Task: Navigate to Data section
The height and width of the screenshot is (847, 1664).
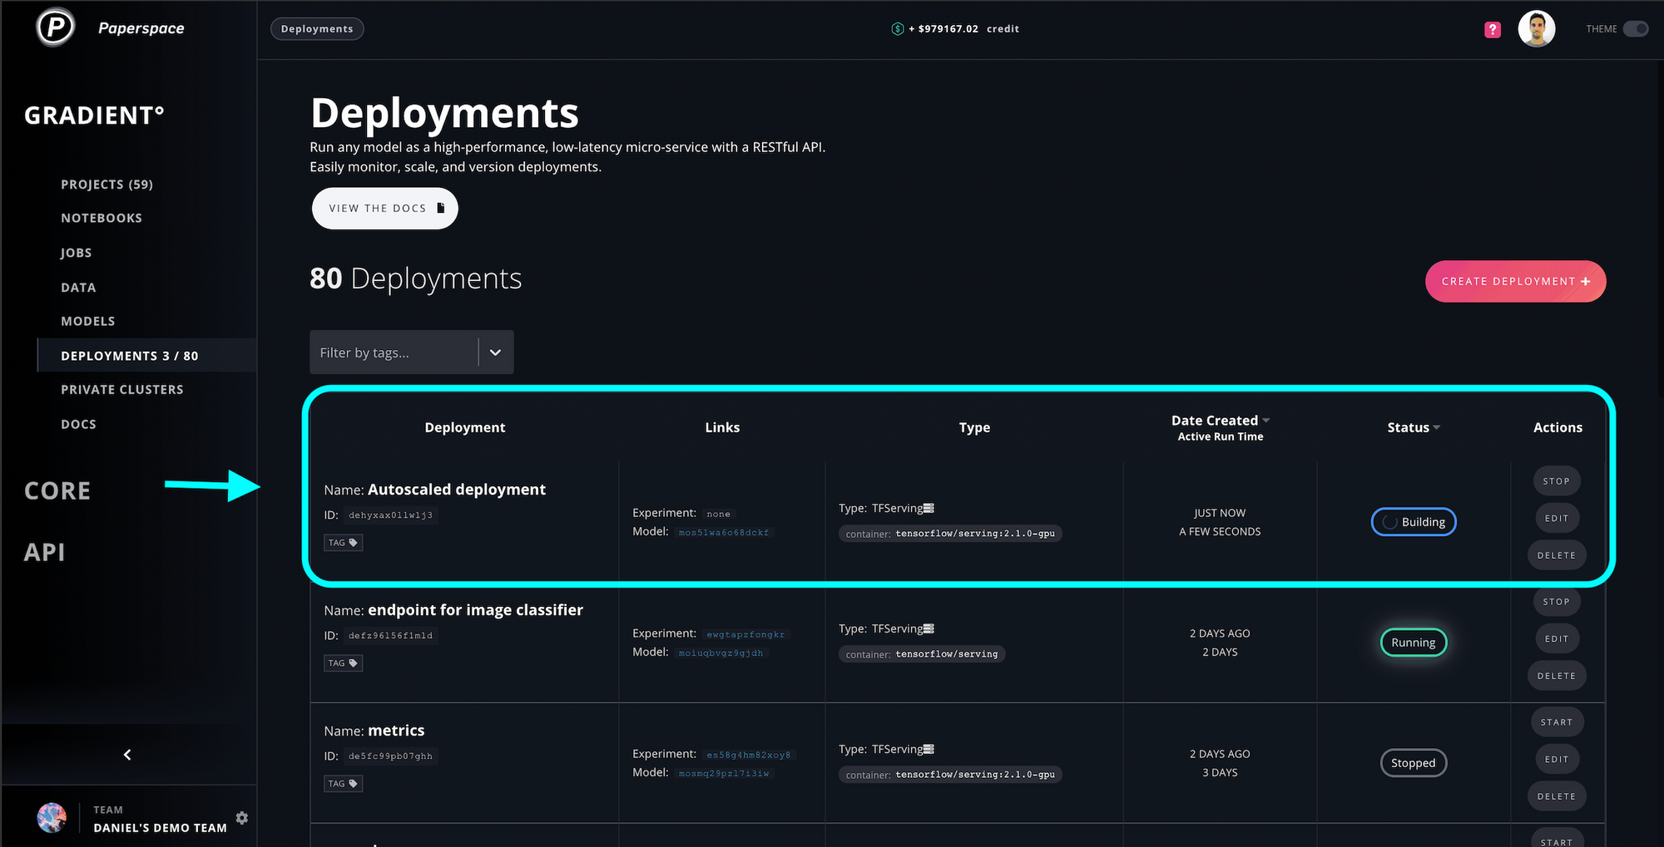Action: (78, 288)
